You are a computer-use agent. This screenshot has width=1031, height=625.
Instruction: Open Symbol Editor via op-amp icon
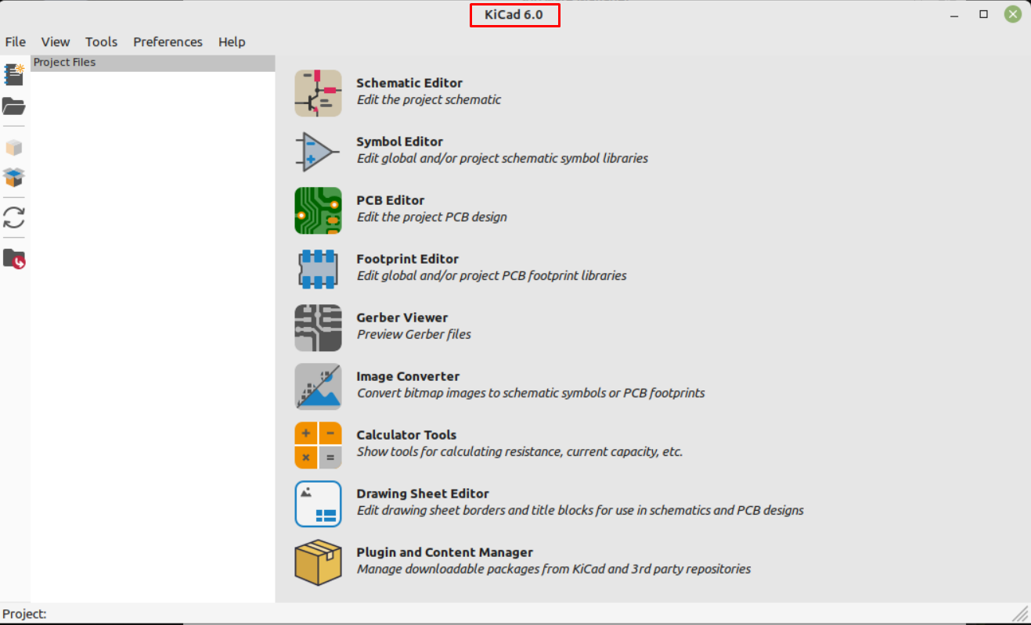pos(318,152)
